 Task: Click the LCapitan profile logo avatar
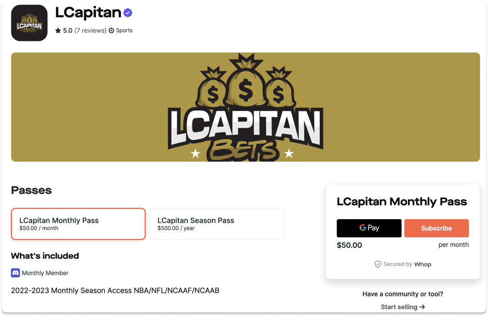coord(29,22)
